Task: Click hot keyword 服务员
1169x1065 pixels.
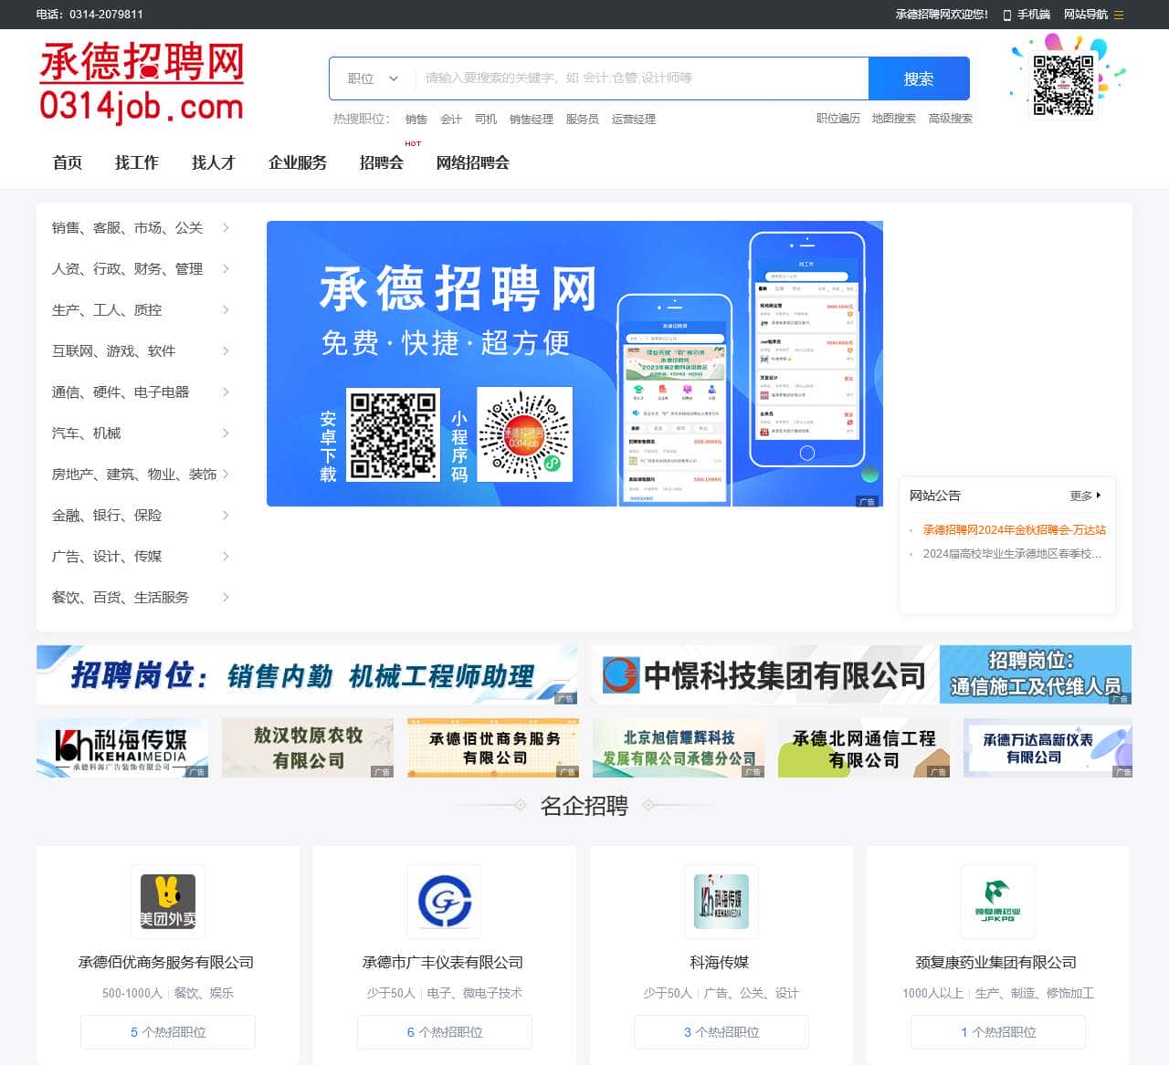Action: [x=583, y=119]
